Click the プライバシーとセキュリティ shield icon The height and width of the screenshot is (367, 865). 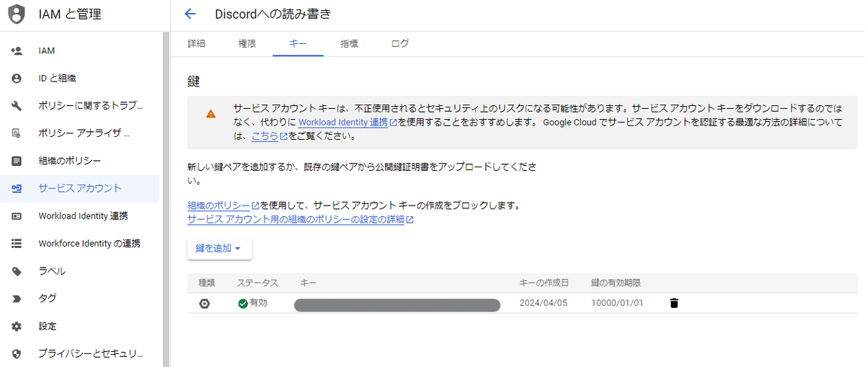pyautogui.click(x=17, y=353)
